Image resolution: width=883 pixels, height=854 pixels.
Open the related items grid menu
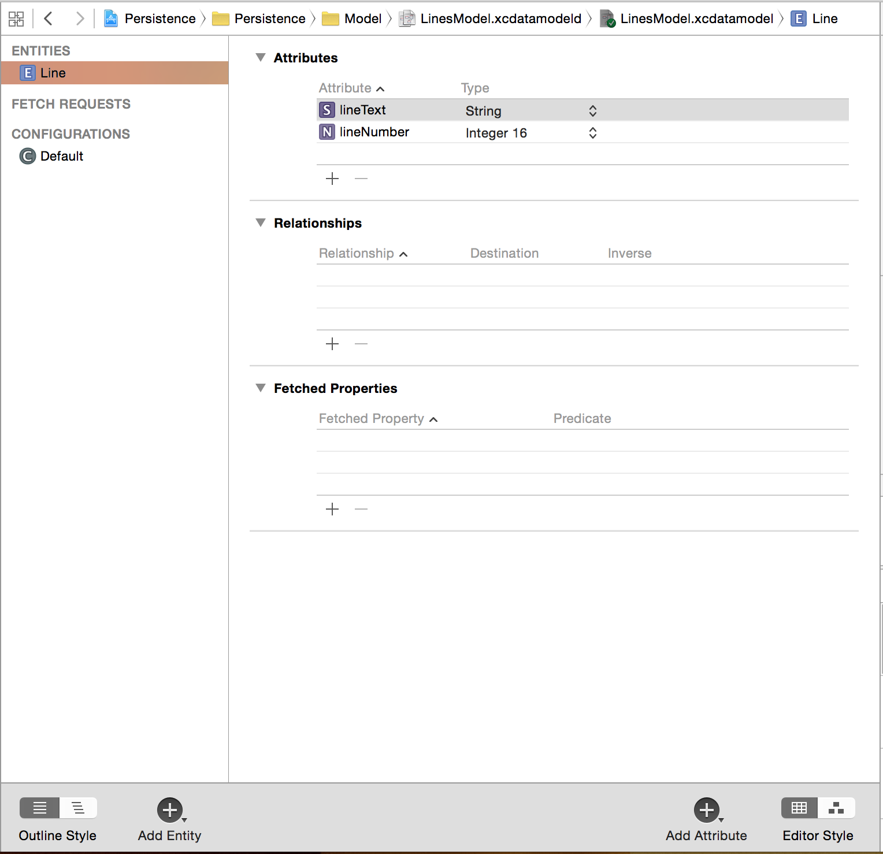(x=16, y=18)
